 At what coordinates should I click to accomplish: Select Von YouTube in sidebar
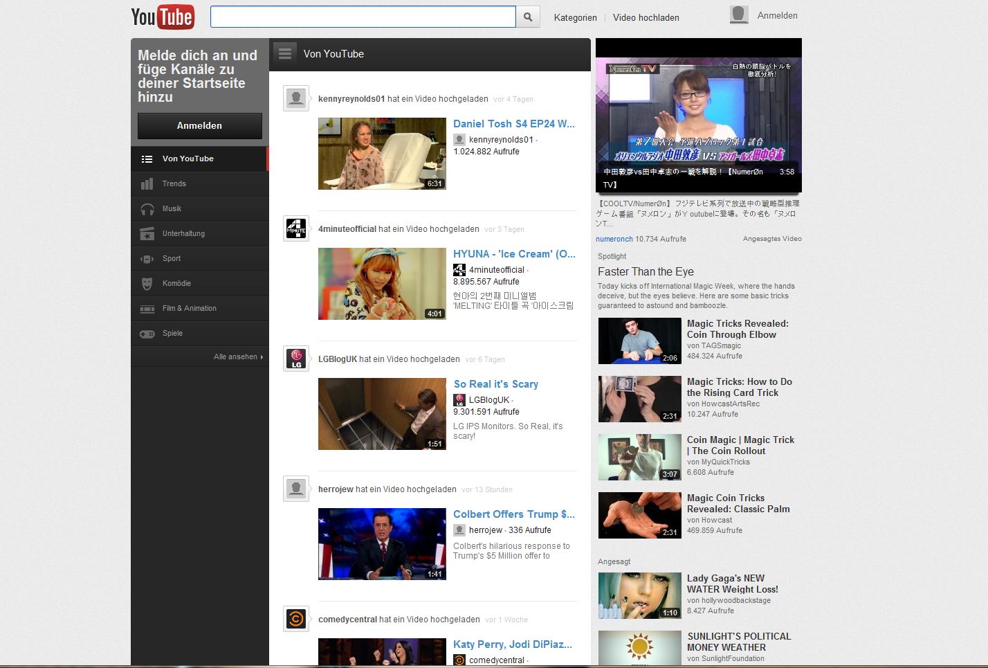pyautogui.click(x=199, y=159)
